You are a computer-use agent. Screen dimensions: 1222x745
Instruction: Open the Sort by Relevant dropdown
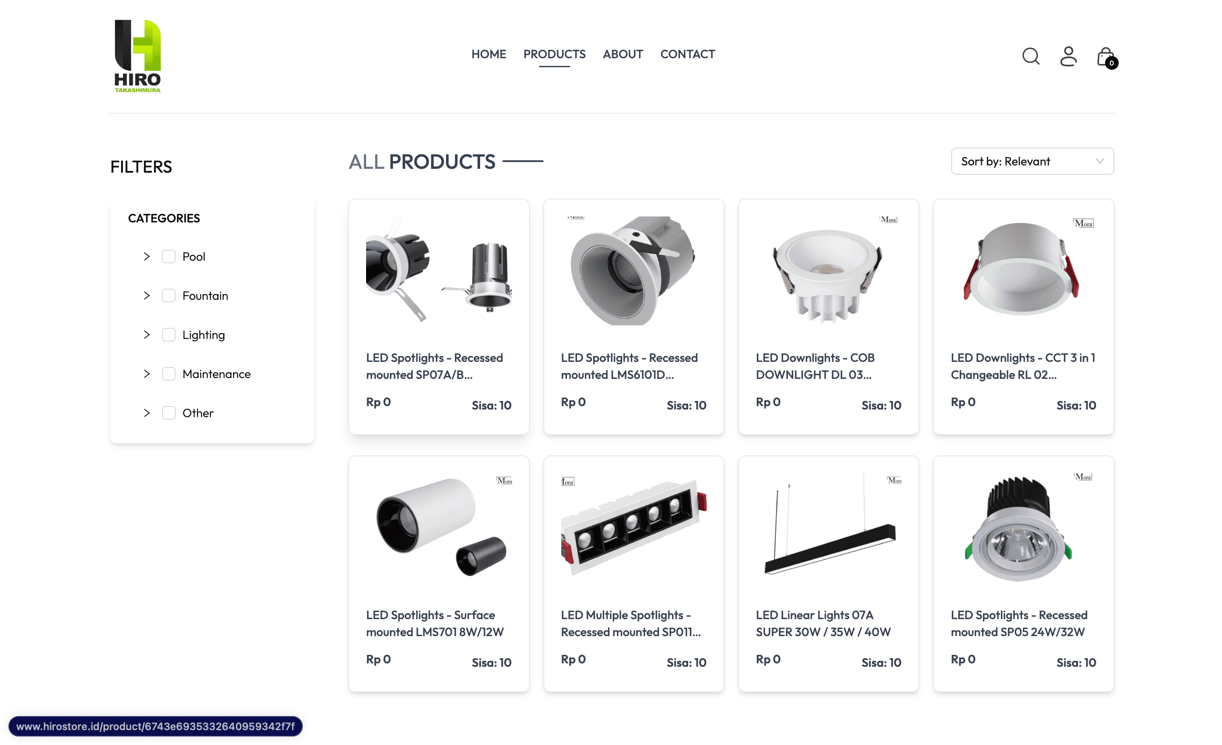tap(1032, 161)
